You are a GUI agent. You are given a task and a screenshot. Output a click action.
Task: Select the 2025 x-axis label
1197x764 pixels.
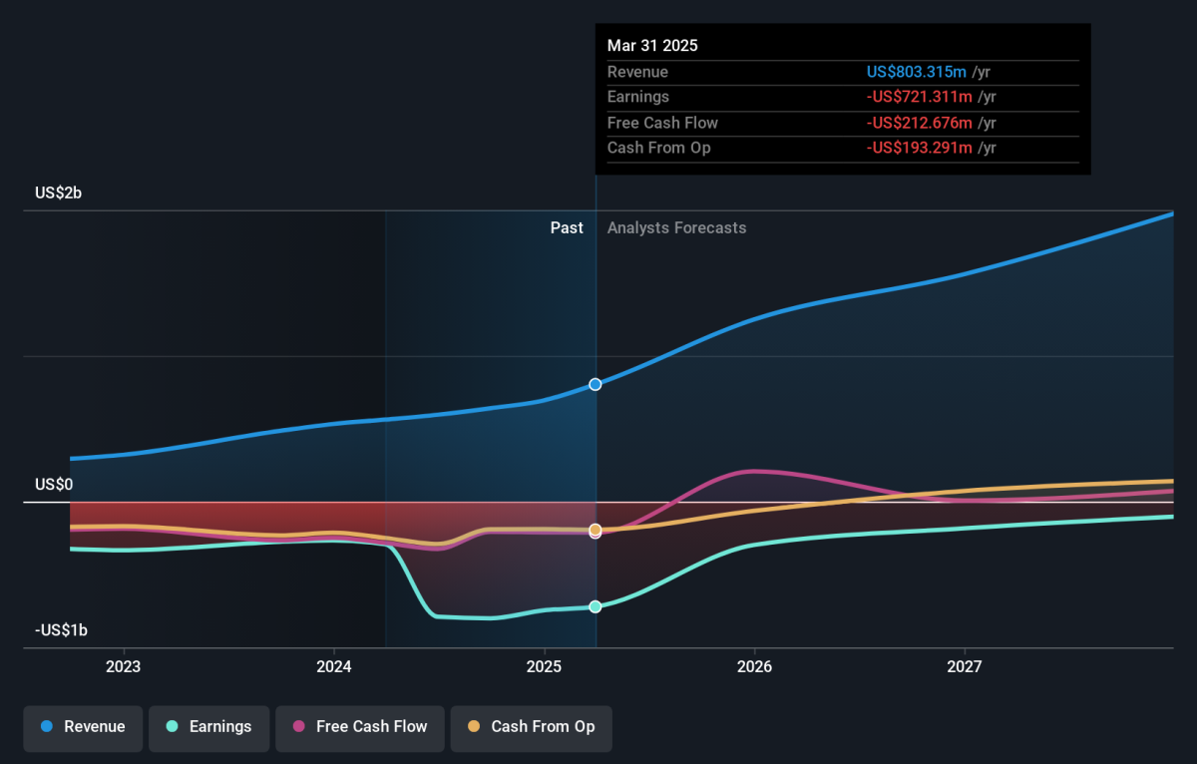[x=544, y=665]
